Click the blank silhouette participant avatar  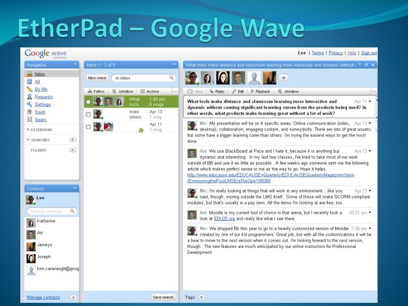click(254, 78)
